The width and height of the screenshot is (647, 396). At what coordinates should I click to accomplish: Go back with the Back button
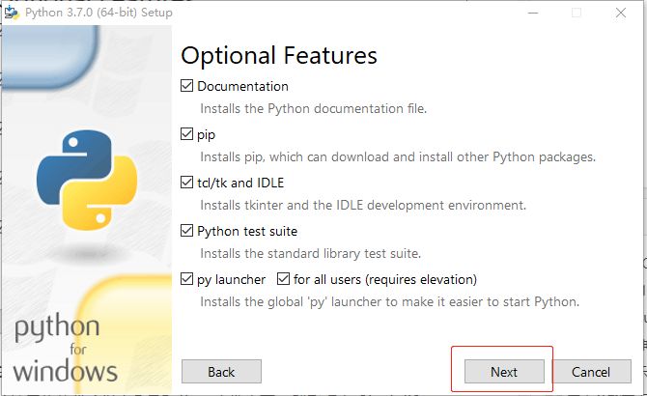(221, 372)
